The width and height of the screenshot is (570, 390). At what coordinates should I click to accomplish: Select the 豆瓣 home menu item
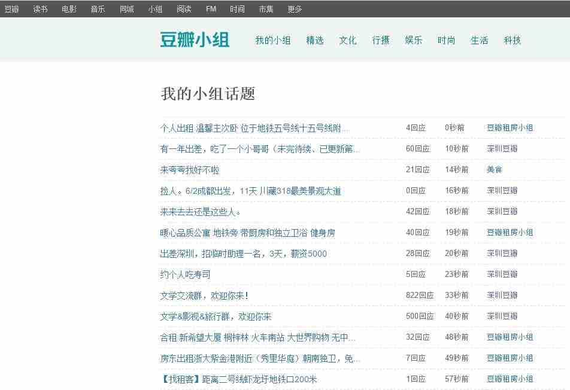[x=12, y=9]
